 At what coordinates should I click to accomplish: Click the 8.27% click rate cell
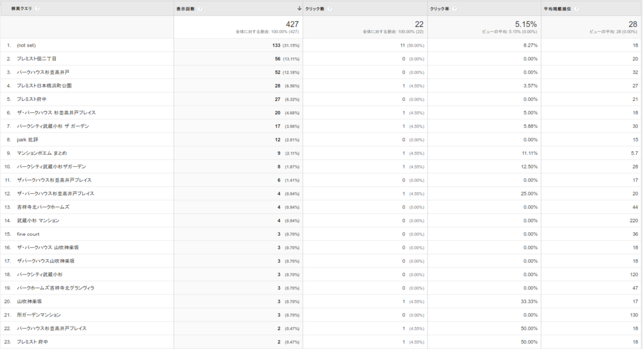(530, 46)
